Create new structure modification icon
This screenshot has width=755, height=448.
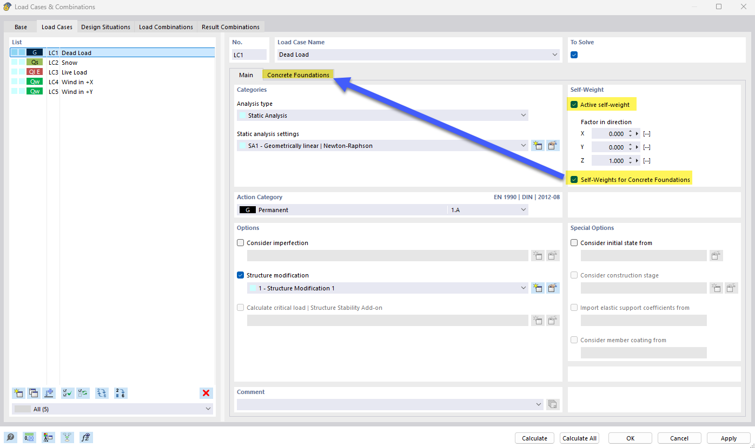pyautogui.click(x=538, y=288)
